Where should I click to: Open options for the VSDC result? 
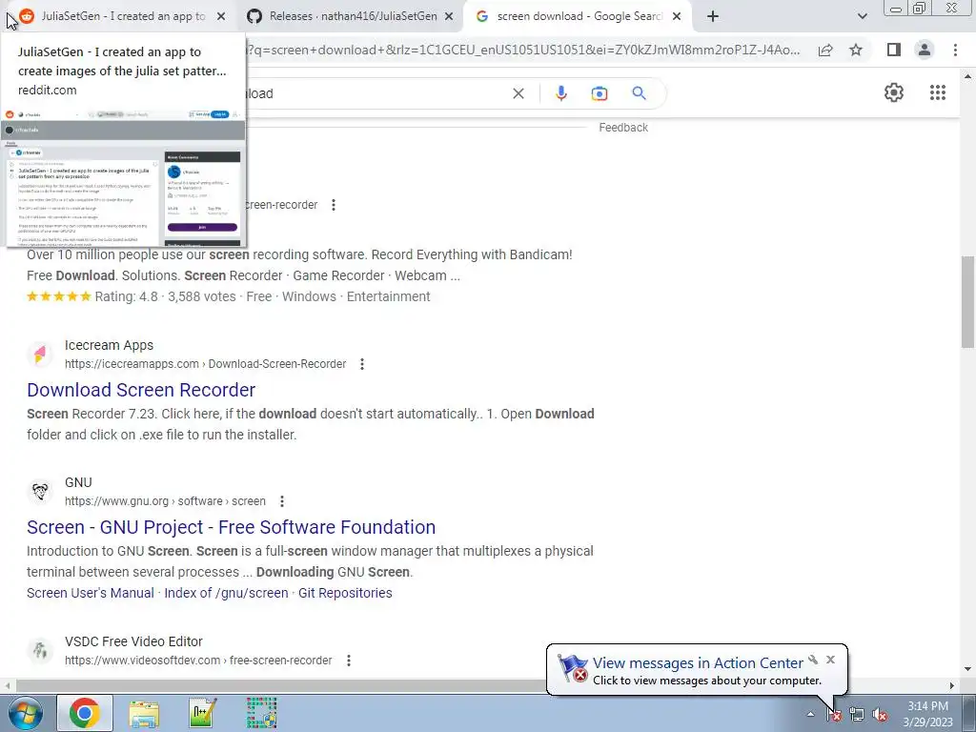pyautogui.click(x=349, y=661)
